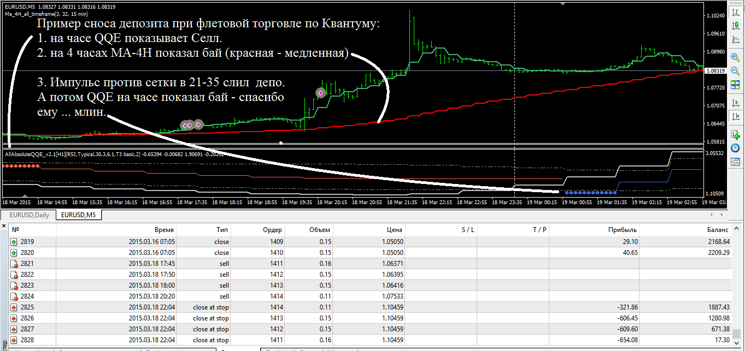Select the profit value 40.65

pos(629,253)
